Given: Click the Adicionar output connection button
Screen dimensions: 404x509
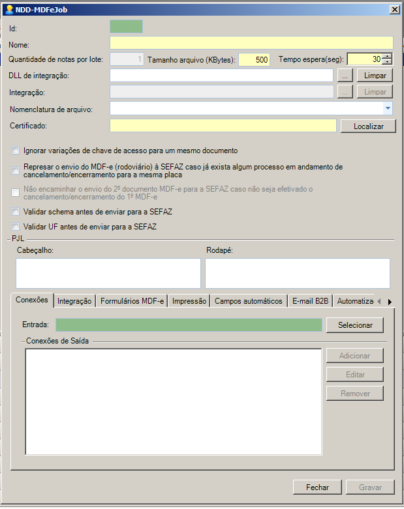Looking at the screenshot, I should click(x=355, y=355).
